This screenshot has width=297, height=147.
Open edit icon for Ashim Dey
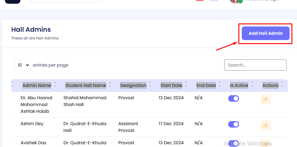pos(265,125)
